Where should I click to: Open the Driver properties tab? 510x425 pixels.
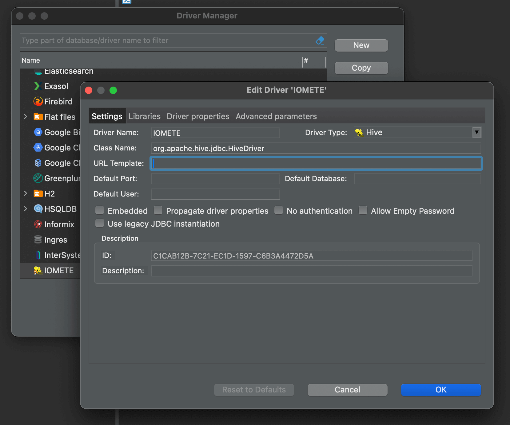tap(198, 116)
